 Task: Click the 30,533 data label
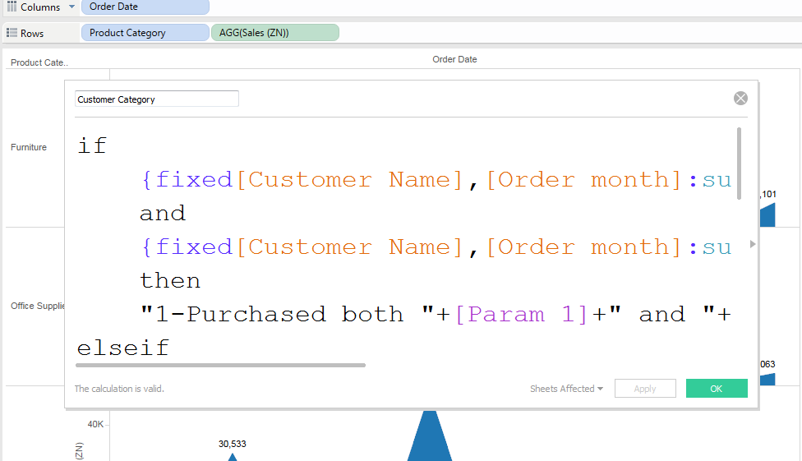(x=233, y=444)
